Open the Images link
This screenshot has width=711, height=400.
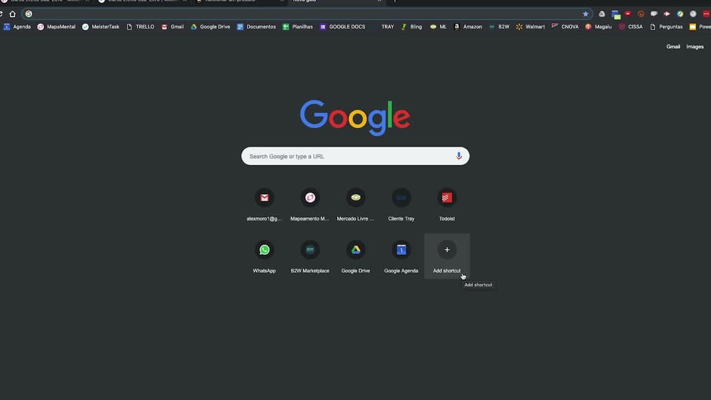[695, 47]
